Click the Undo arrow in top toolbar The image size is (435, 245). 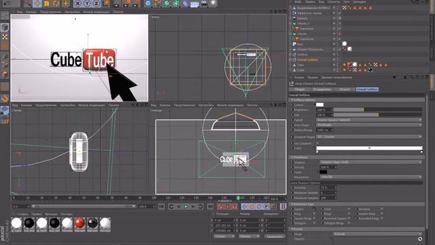click(7, 3)
